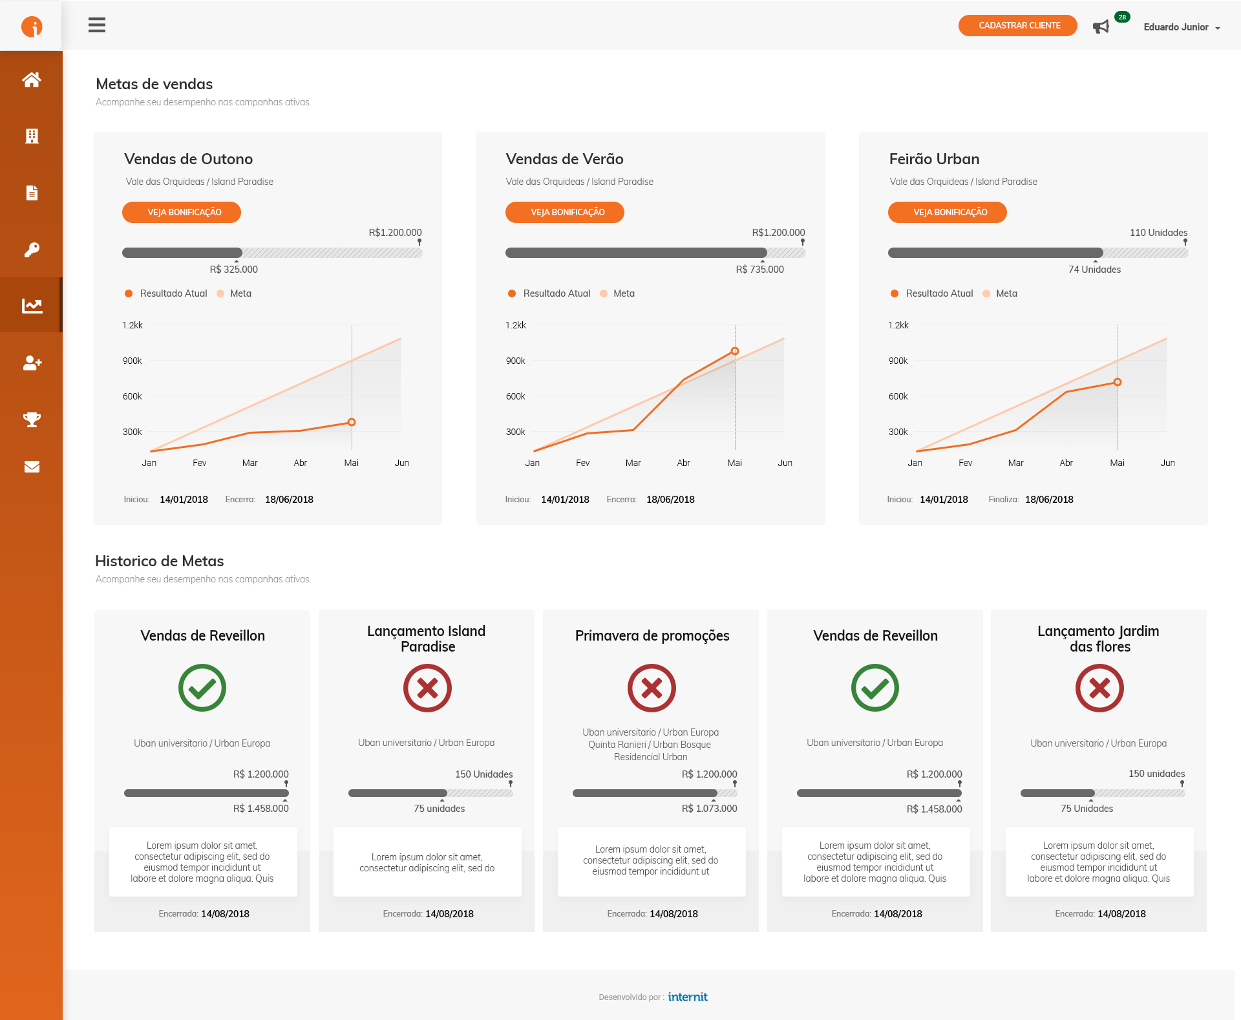Open the home icon in sidebar
Image resolution: width=1241 pixels, height=1020 pixels.
[31, 80]
